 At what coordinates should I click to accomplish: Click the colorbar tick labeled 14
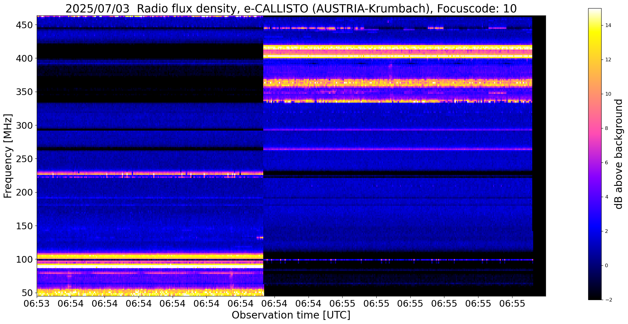pyautogui.click(x=608, y=26)
